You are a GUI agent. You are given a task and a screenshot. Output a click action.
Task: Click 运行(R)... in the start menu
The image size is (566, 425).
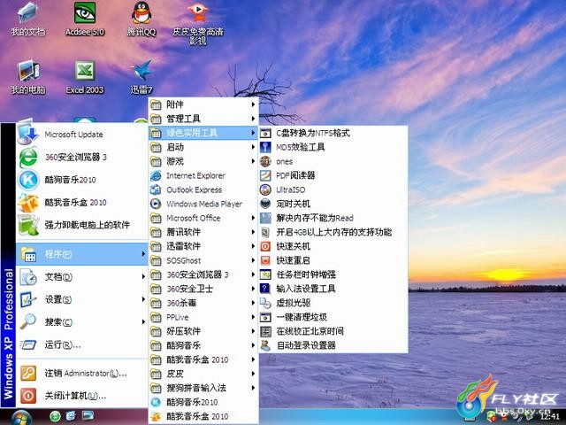pos(82,344)
